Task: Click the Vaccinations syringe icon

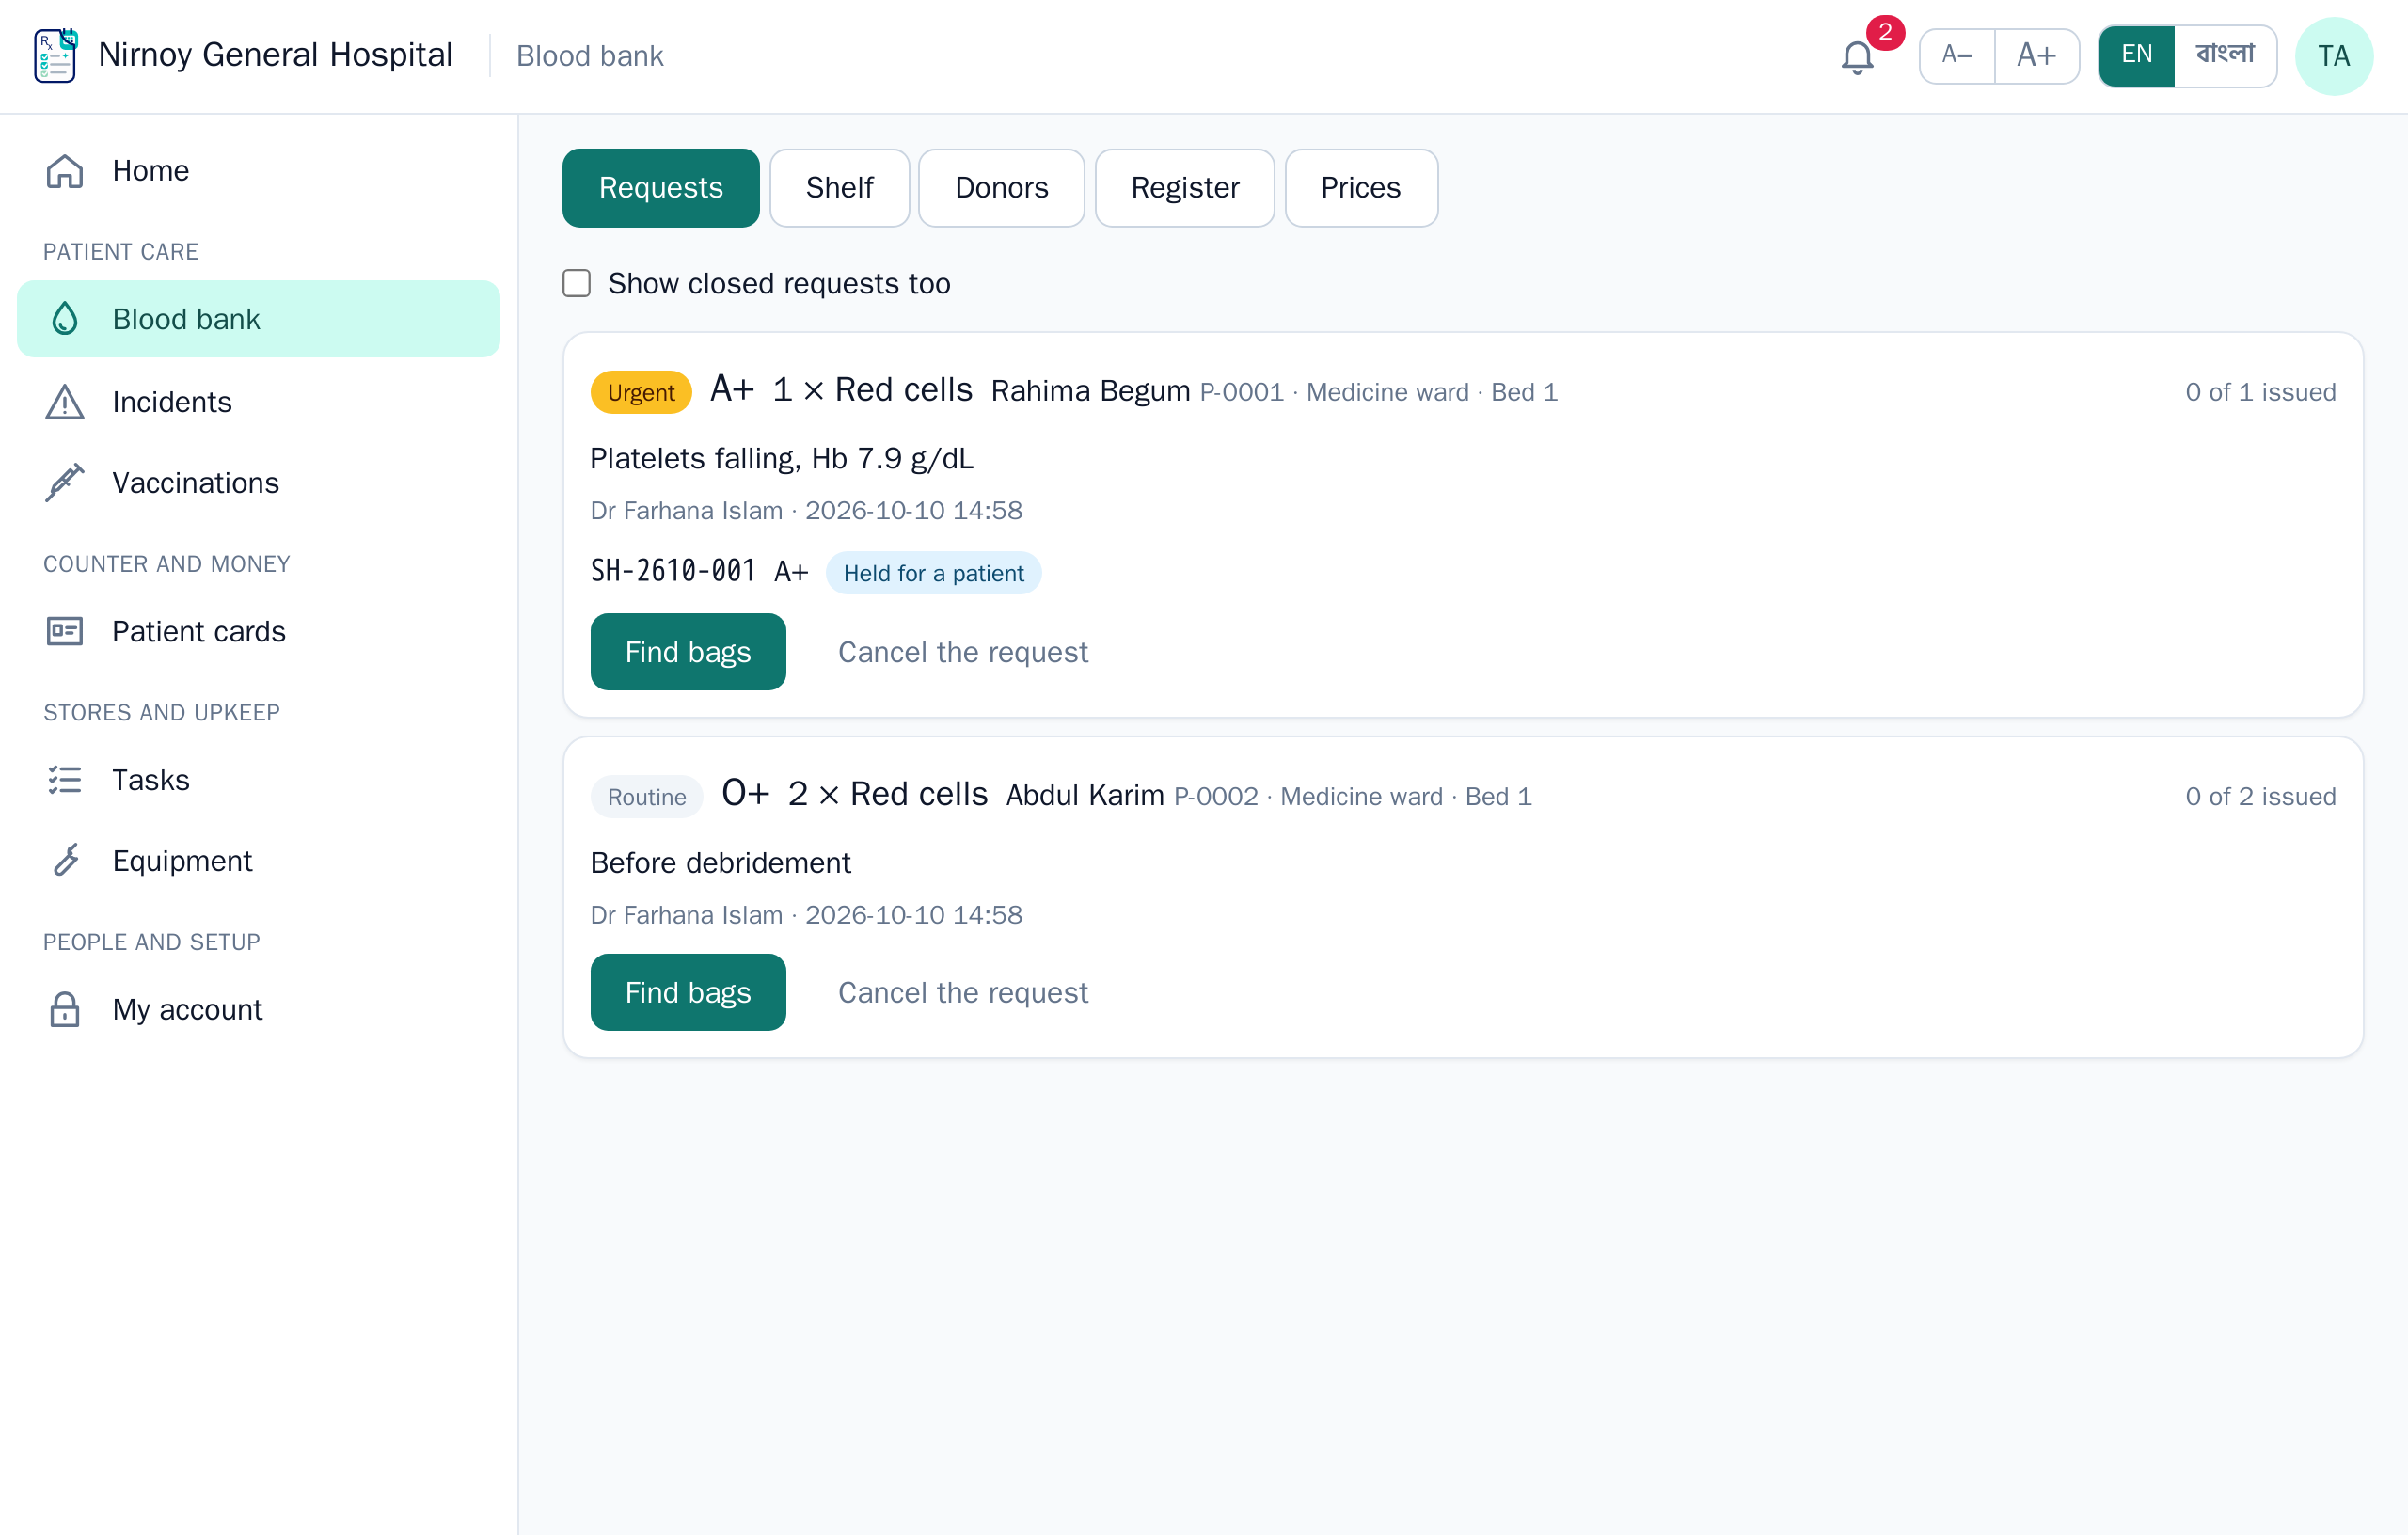Action: click(x=65, y=483)
